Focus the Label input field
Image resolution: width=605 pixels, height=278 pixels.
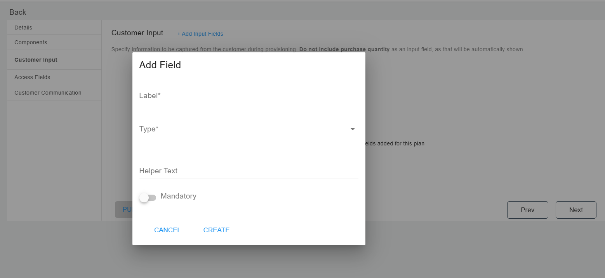[x=248, y=96]
